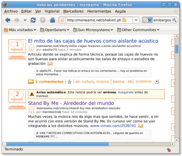Open user hermestrek's profile link
The width and height of the screenshot is (182, 156).
52,112
